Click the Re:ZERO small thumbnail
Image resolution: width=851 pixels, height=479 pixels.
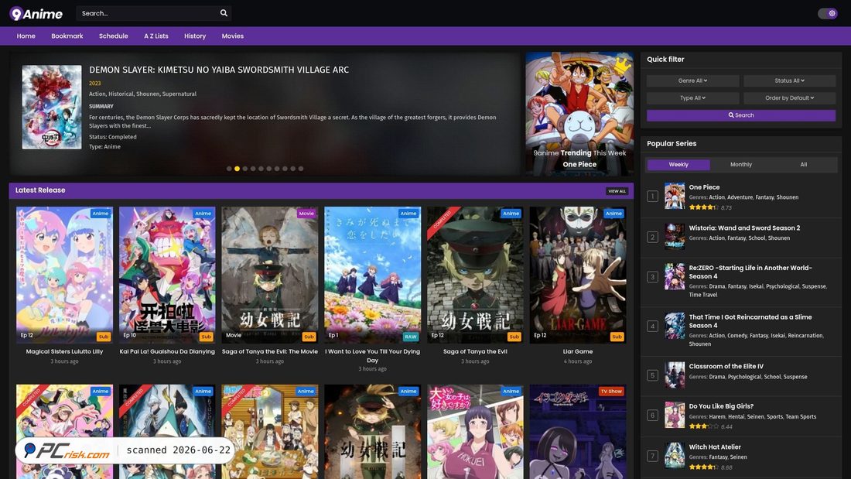click(675, 276)
